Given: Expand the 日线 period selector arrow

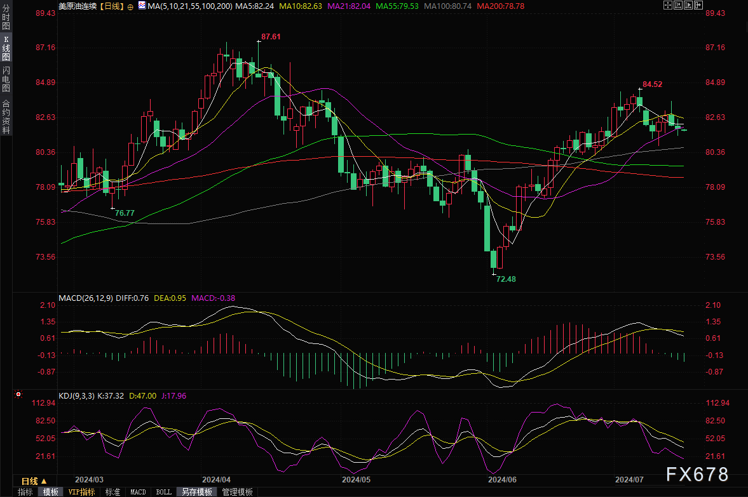Looking at the screenshot, I should pyautogui.click(x=44, y=481).
